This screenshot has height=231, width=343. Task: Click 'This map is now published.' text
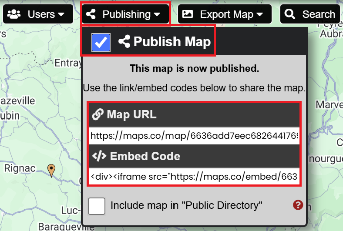point(194,68)
